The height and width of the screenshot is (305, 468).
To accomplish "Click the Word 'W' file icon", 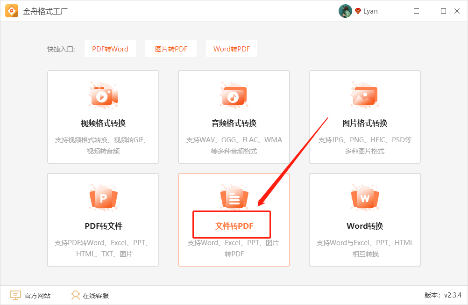I will 365,198.
